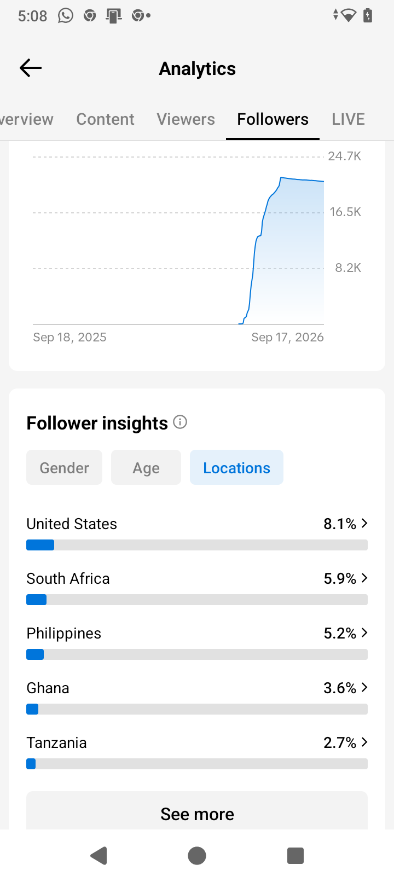Tap the See more button

197,813
